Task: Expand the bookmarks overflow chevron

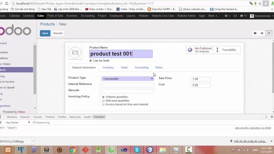Action: pyautogui.click(x=272, y=9)
